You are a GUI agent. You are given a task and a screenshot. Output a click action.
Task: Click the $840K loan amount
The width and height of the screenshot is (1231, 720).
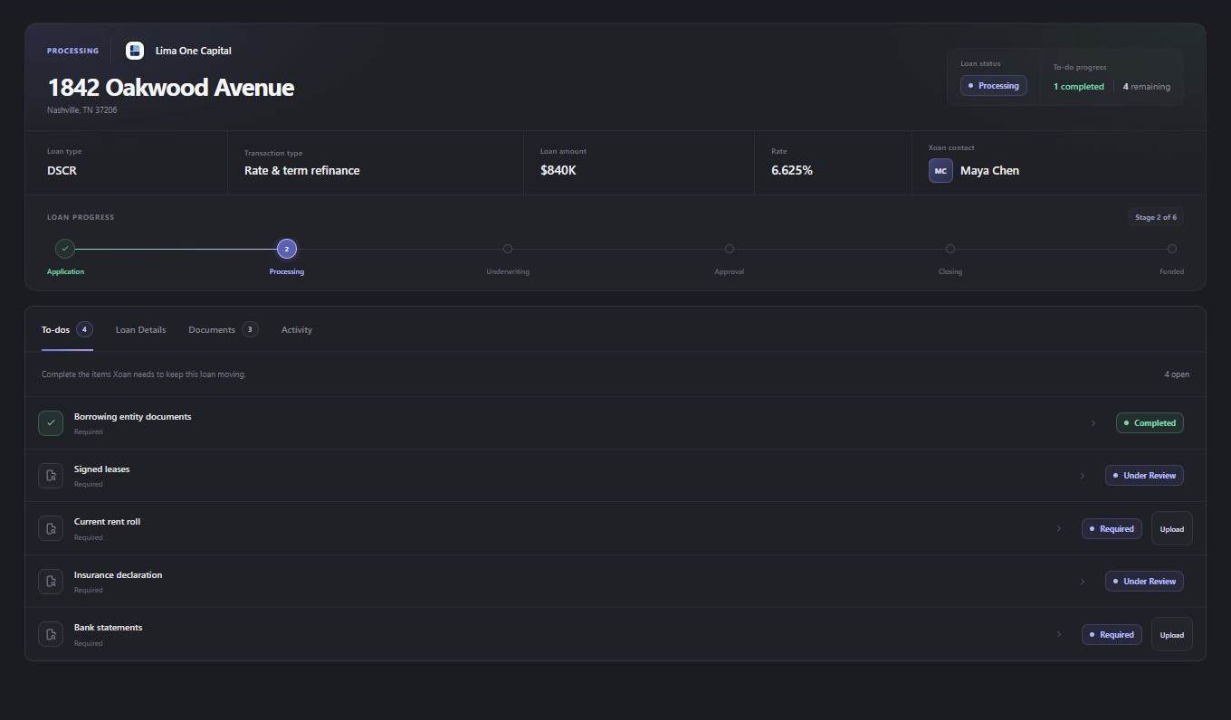[558, 171]
